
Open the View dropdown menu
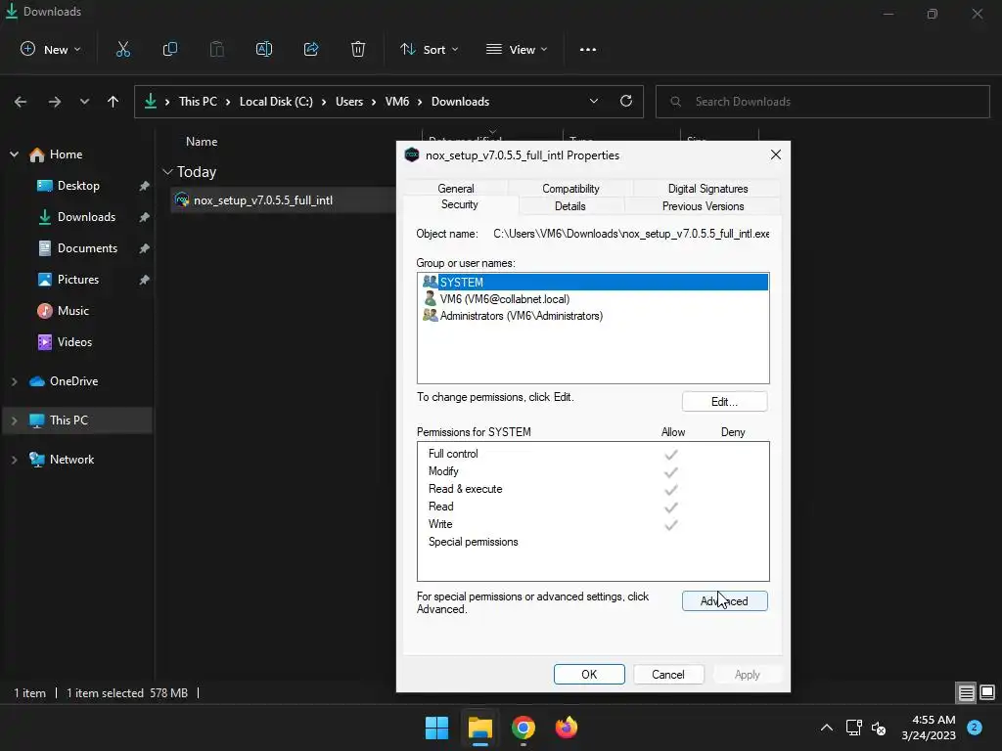[517, 49]
